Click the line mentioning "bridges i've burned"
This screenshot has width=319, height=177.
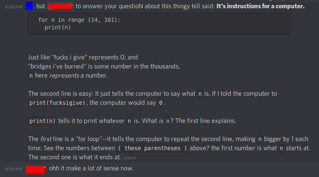coord(104,66)
